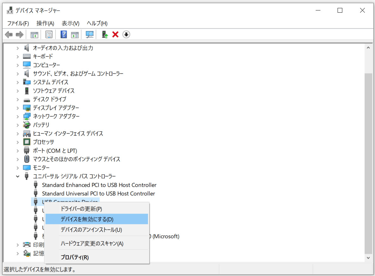Image resolution: width=375 pixels, height=276 pixels.
Task: Choose デバイスを無効にする(D) in context menu
Action: click(97, 219)
